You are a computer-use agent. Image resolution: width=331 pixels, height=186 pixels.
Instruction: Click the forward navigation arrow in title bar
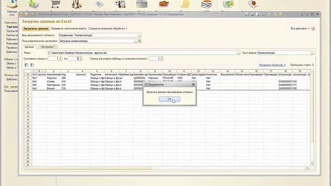click(26, 14)
